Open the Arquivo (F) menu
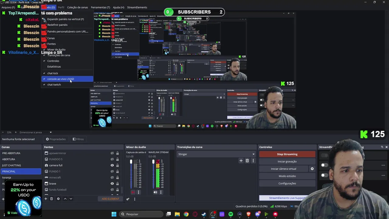389x219 pixels. (x=8, y=7)
